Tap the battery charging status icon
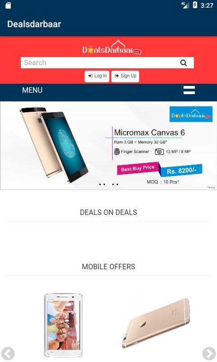Image resolution: width=217 pixels, height=362 pixels. [x=195, y=5]
